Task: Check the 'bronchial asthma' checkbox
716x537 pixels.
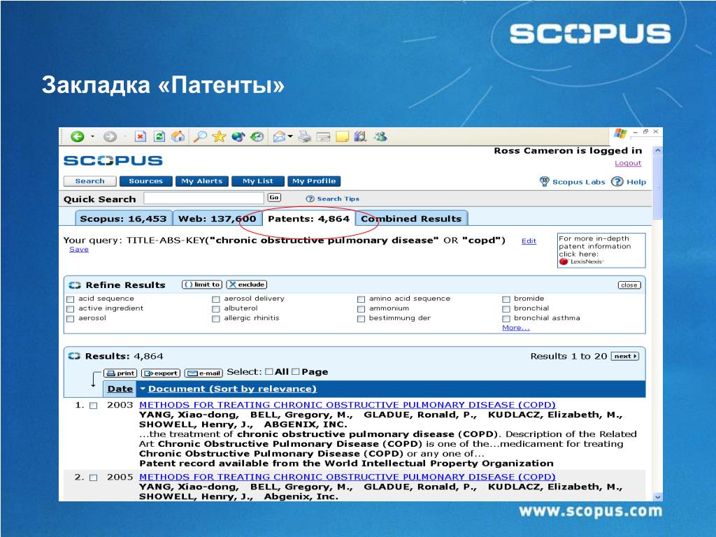Action: pos(506,319)
